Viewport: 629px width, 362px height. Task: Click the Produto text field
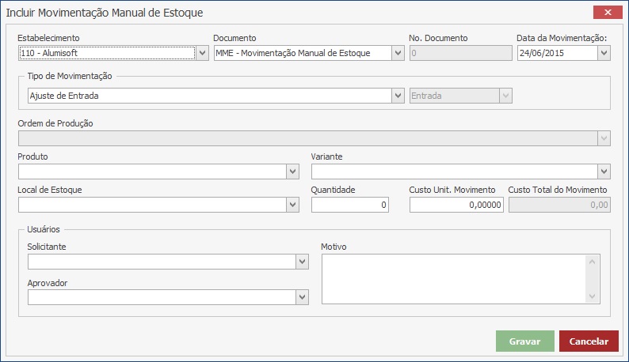pos(151,172)
